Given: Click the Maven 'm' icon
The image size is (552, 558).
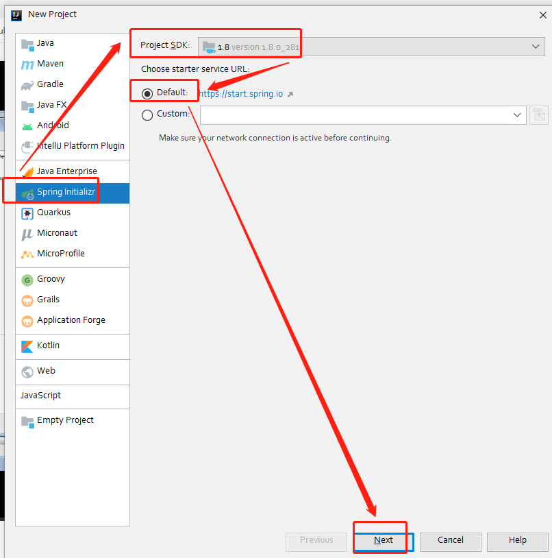Looking at the screenshot, I should [27, 64].
